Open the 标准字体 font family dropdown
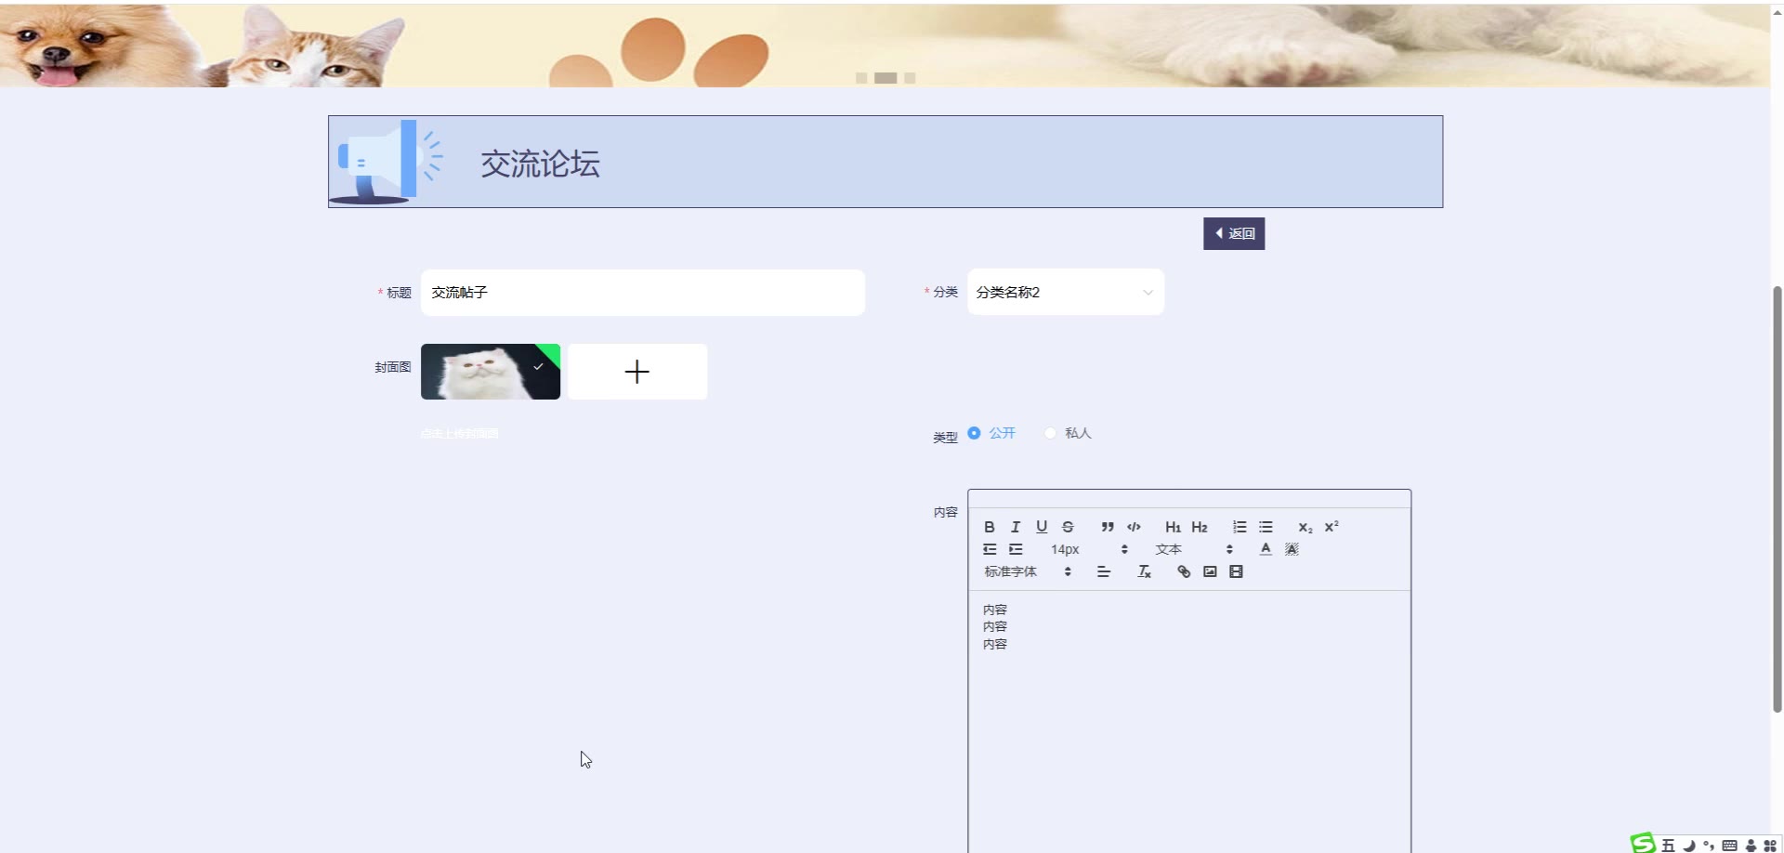1784x853 pixels. [x=1028, y=571]
